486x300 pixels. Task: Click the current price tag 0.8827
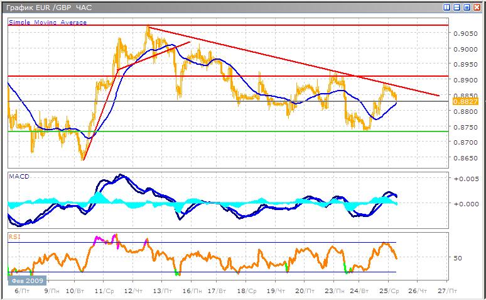(x=465, y=101)
